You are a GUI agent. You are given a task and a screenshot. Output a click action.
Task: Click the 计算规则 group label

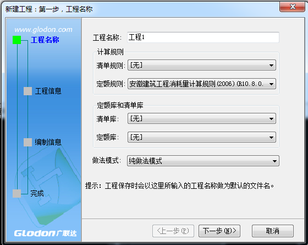111,52
